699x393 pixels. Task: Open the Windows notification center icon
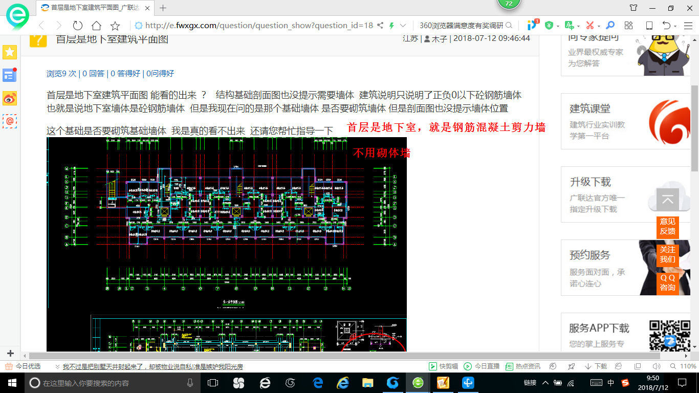point(682,383)
